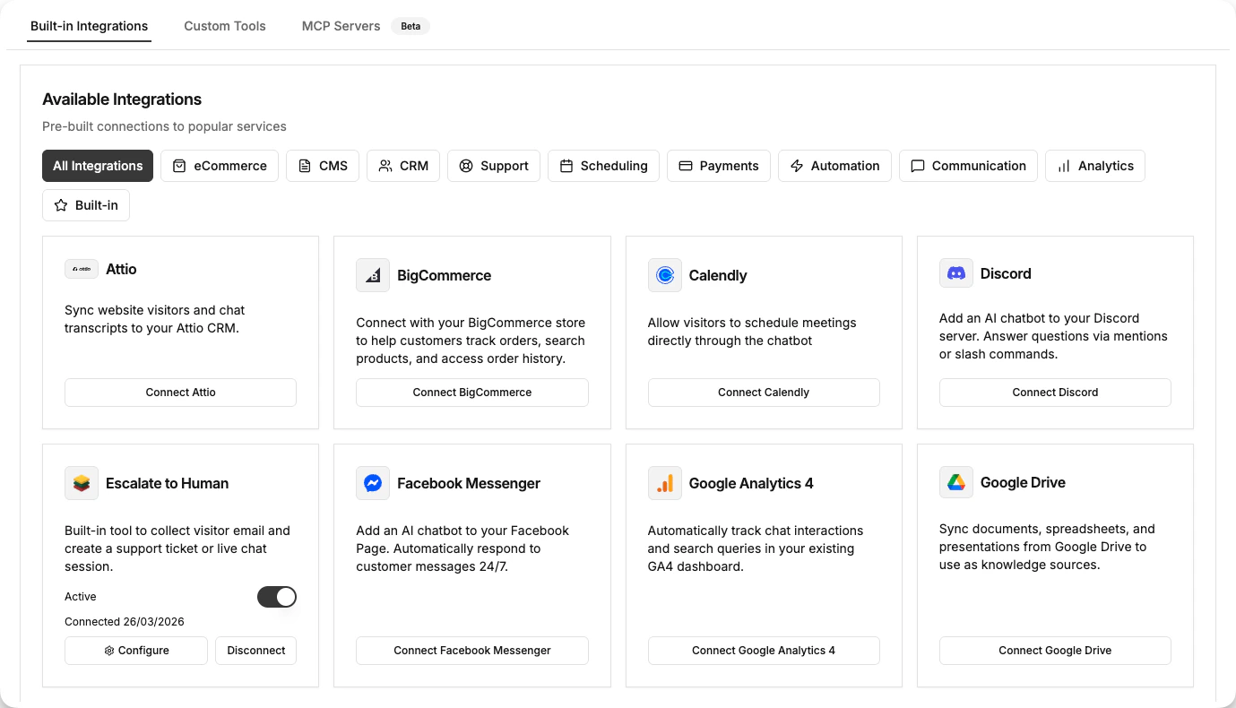Viewport: 1236px width, 708px height.
Task: Click the Google Drive logo icon
Action: [955, 481]
